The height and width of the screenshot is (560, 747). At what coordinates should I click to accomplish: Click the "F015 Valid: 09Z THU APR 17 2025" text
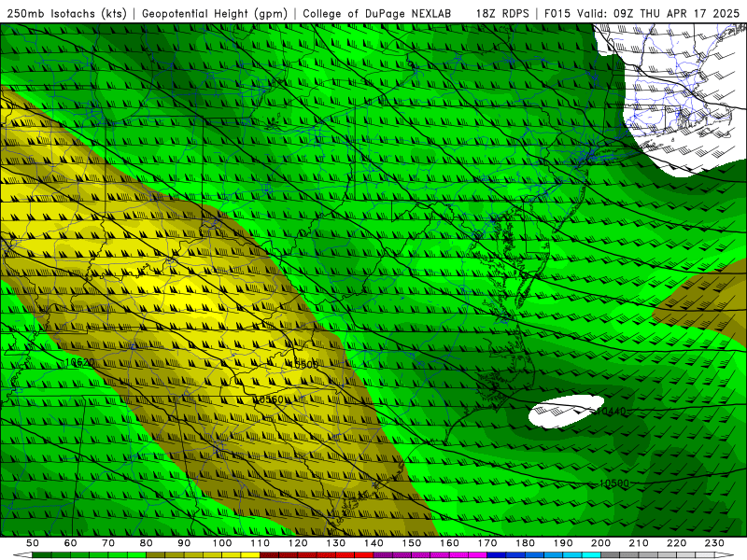(641, 14)
